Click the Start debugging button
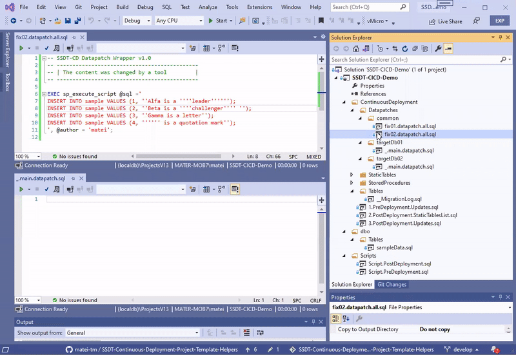 tap(218, 21)
